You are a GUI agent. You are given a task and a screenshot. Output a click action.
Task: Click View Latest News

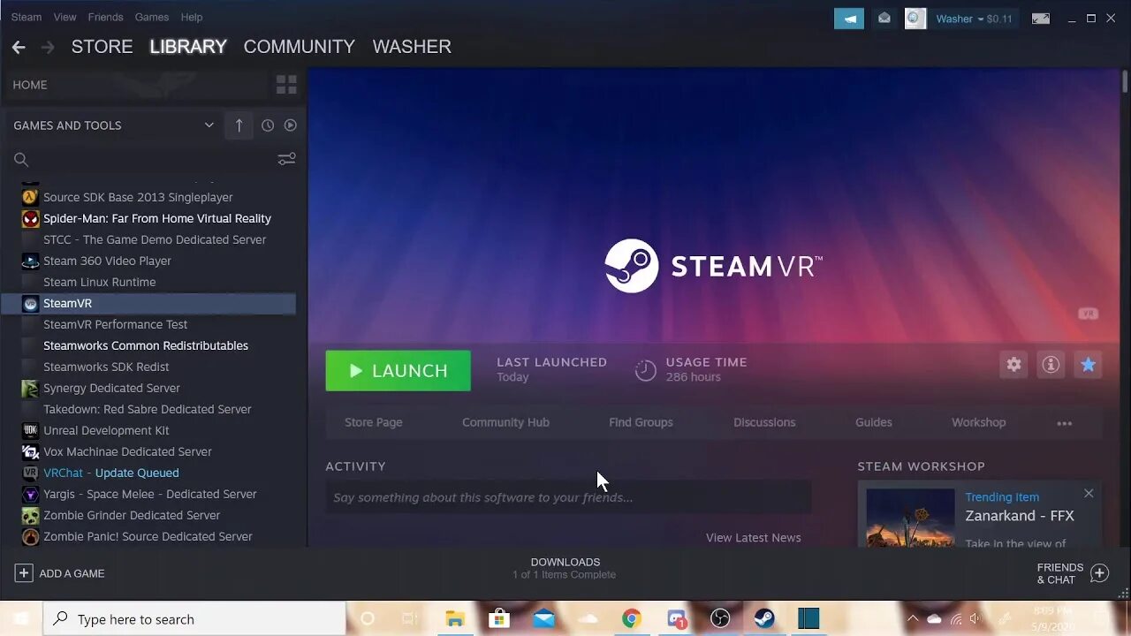(754, 537)
